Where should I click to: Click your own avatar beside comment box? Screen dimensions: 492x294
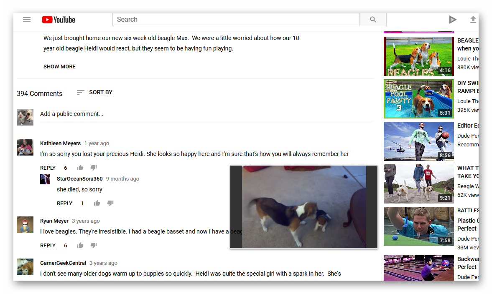pos(25,117)
